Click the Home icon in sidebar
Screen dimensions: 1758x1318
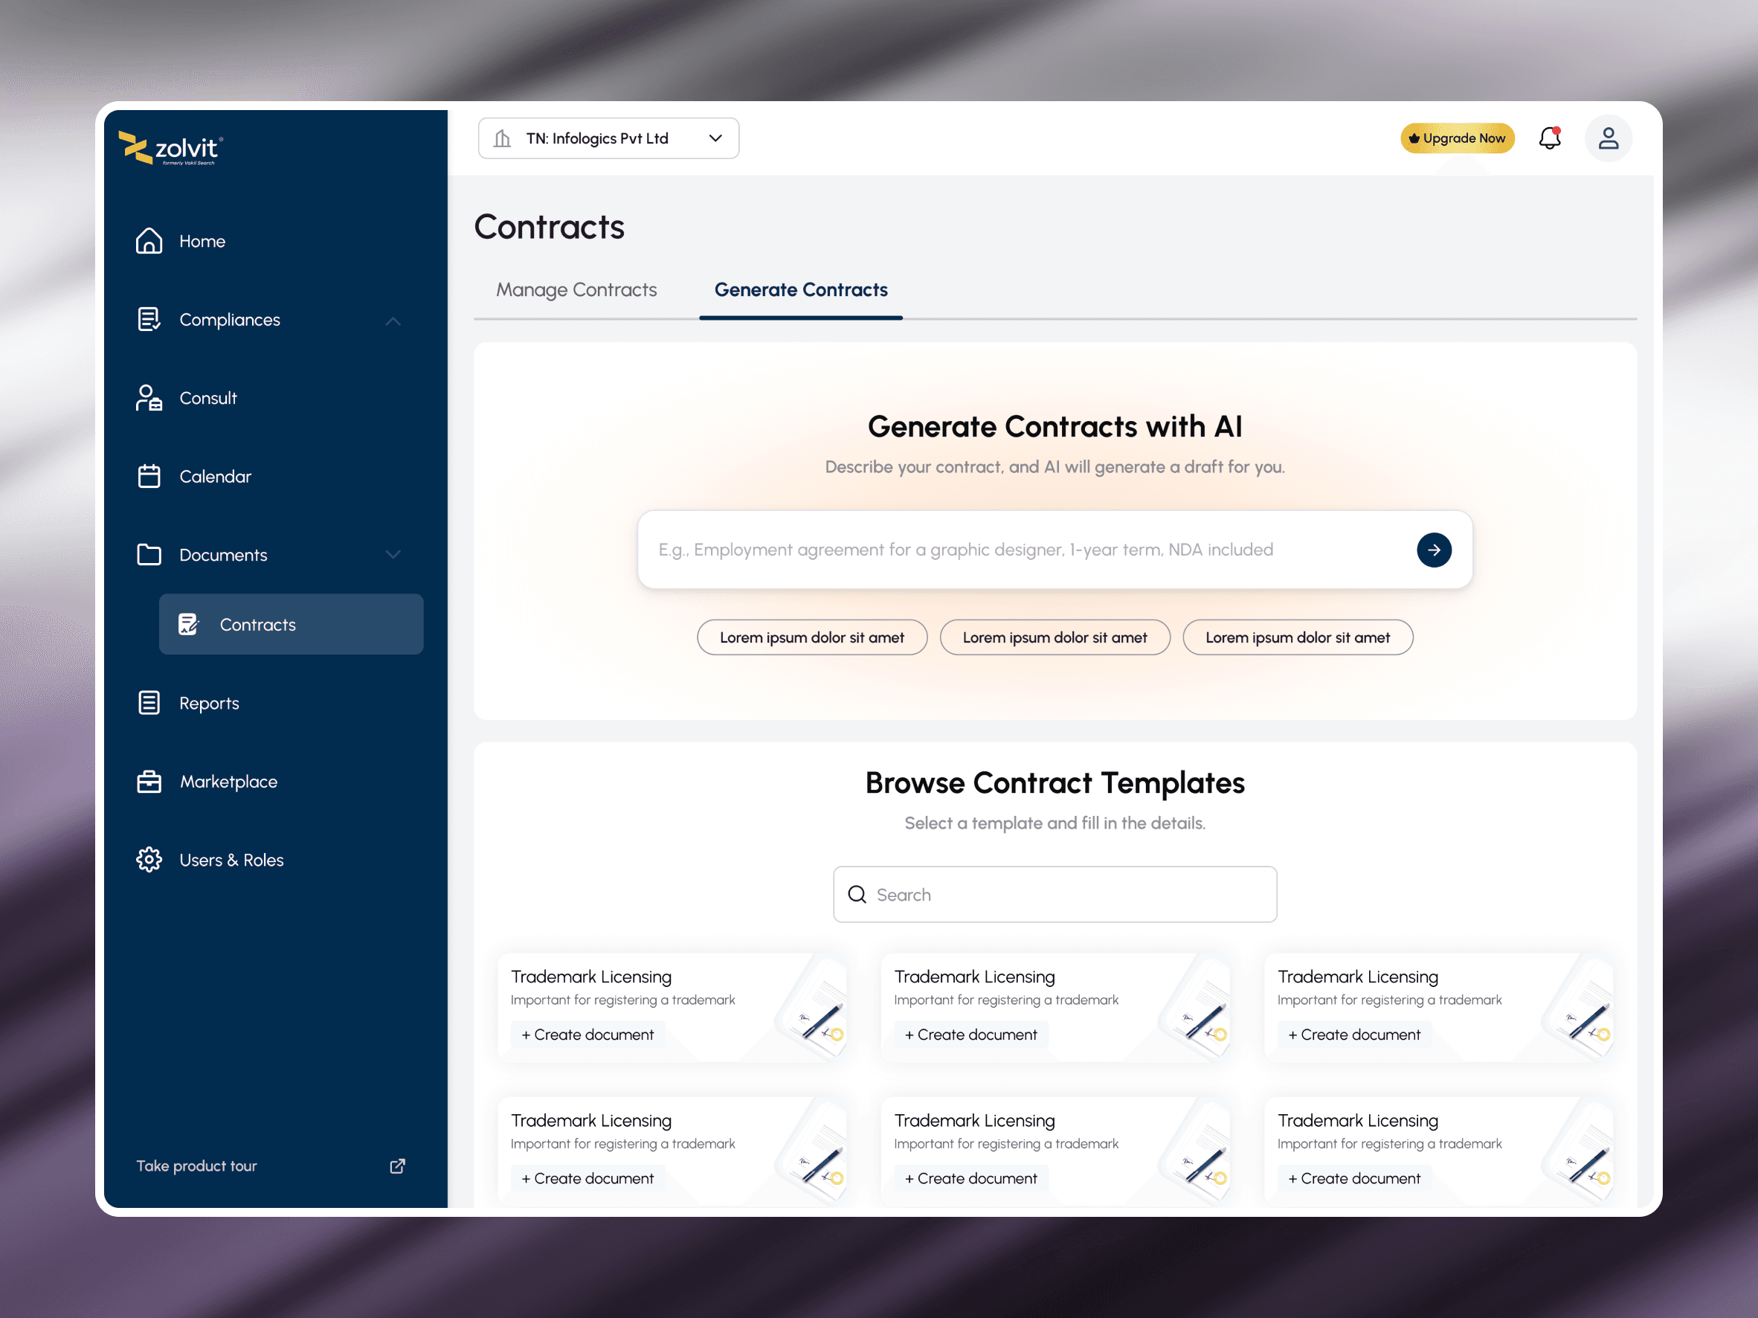[x=149, y=241]
